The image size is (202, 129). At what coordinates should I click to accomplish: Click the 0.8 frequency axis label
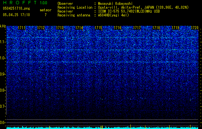click(3, 90)
